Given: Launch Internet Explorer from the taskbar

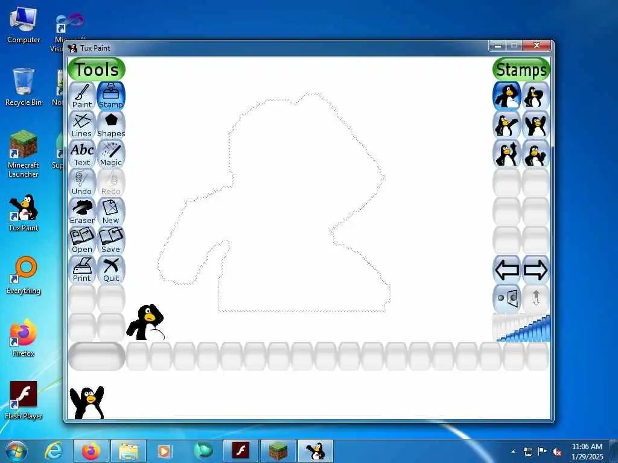Looking at the screenshot, I should coord(54,451).
